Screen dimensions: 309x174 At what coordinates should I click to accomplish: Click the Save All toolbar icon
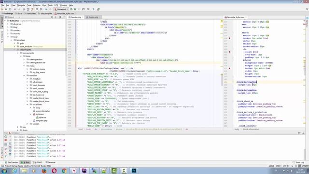pos(6,9)
